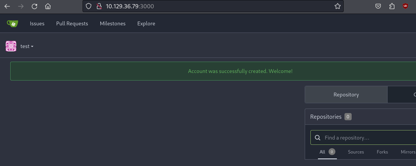Click the test user avatar image

click(11, 46)
